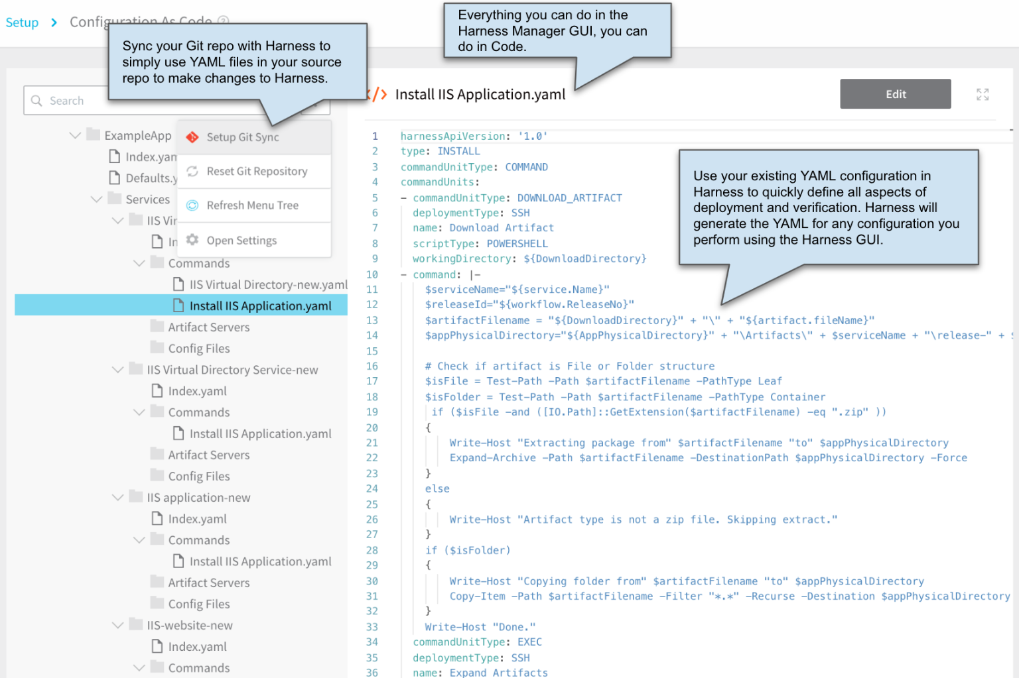Viewport: 1019px width, 678px height.
Task: Click code line 'type: INSTALL'
Action: pos(440,151)
